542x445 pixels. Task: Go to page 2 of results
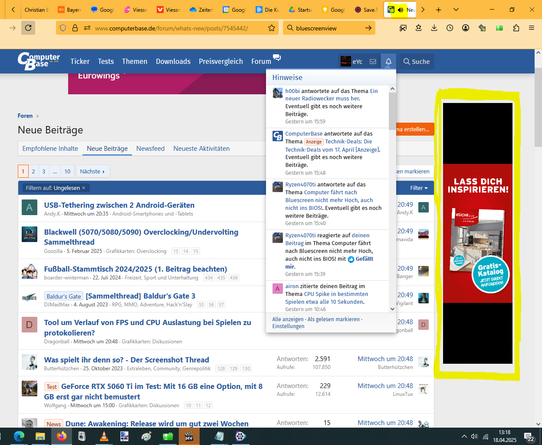pos(33,171)
